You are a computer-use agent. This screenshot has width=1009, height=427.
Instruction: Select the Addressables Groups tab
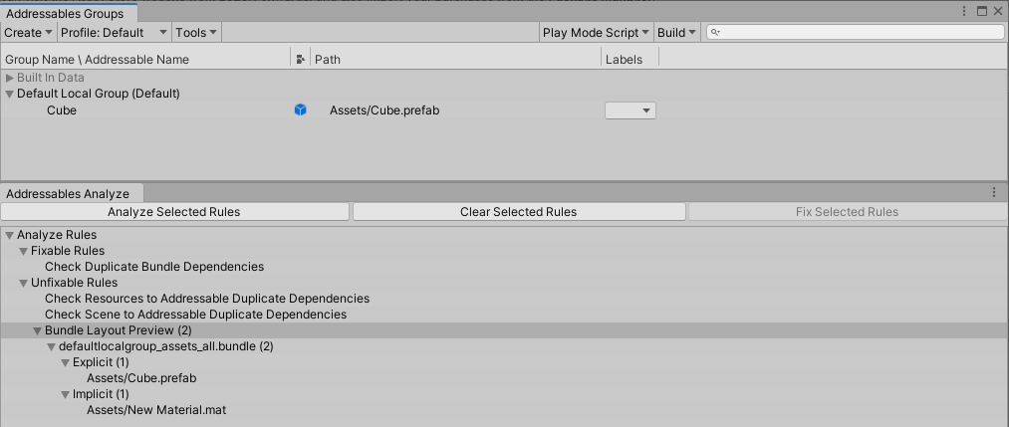point(66,14)
